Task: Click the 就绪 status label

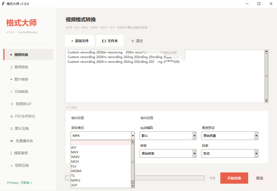Action: 212,178
